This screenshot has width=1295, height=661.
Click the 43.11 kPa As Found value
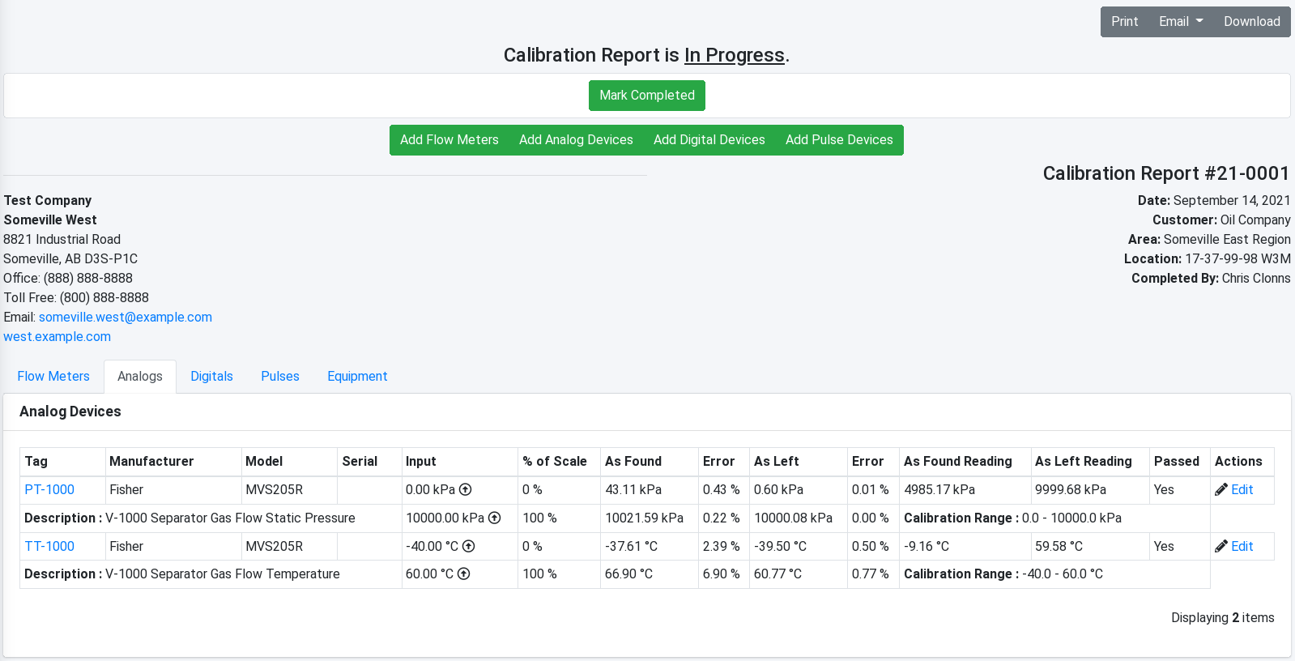click(633, 489)
